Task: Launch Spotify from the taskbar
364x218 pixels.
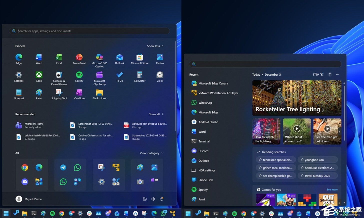Action: pos(52,213)
